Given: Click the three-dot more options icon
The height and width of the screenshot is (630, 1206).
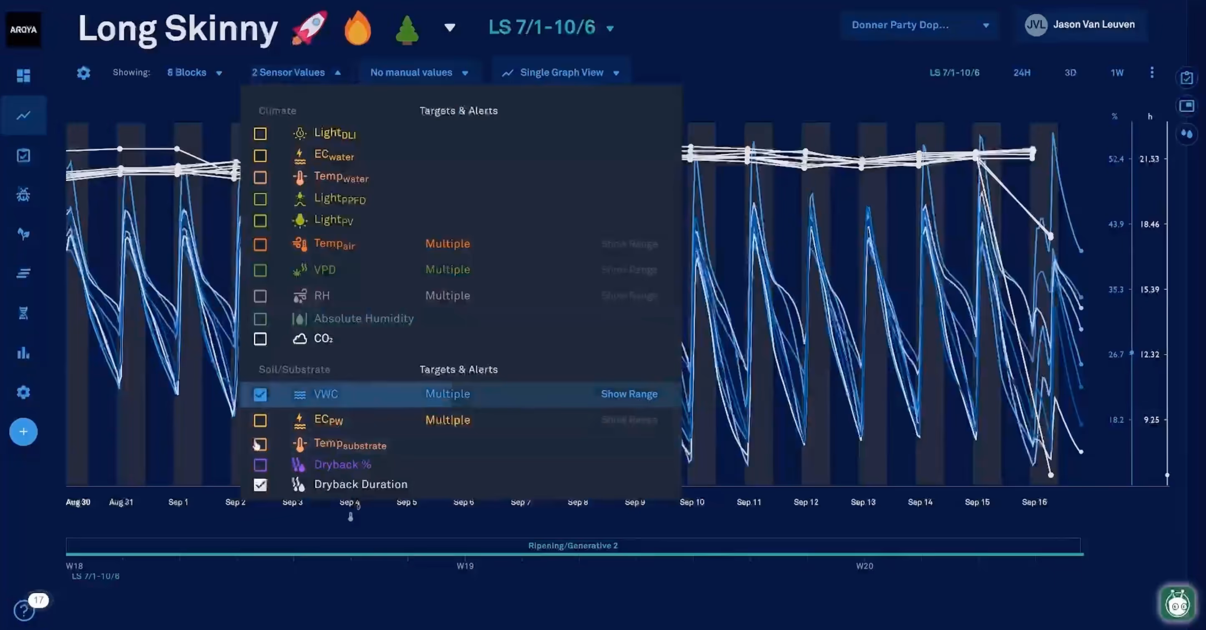Looking at the screenshot, I should (x=1152, y=73).
